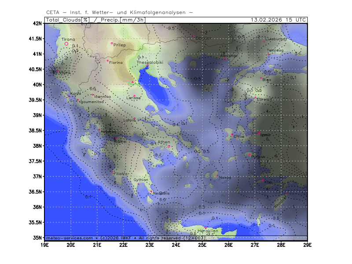Select the Izmir city marker
The height and width of the screenshot is (264, 352).
pyautogui.click(x=259, y=133)
